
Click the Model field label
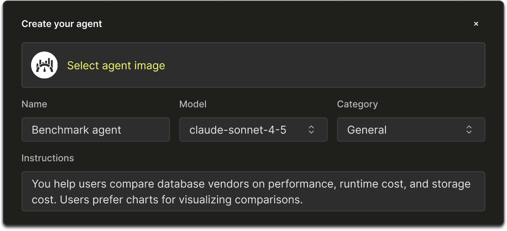click(193, 104)
